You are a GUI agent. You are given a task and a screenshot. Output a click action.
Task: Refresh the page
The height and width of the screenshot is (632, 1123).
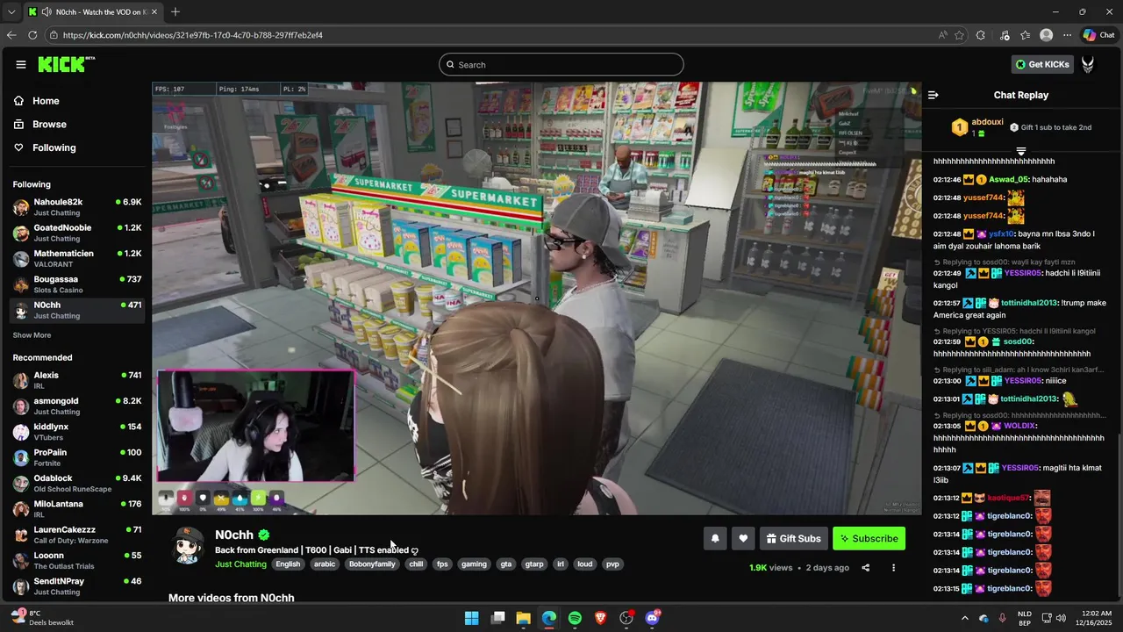(32, 35)
